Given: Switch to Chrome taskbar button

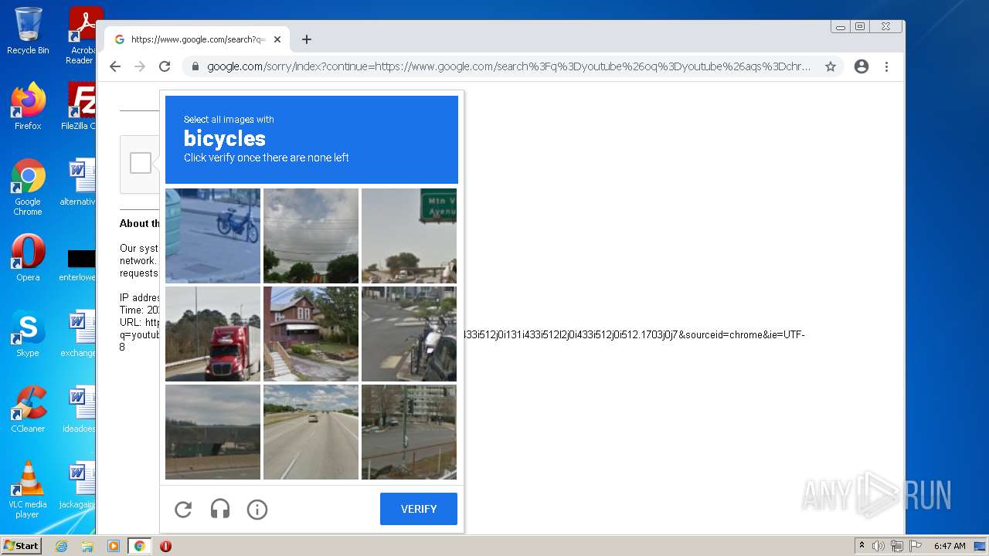Looking at the screenshot, I should click(x=140, y=546).
